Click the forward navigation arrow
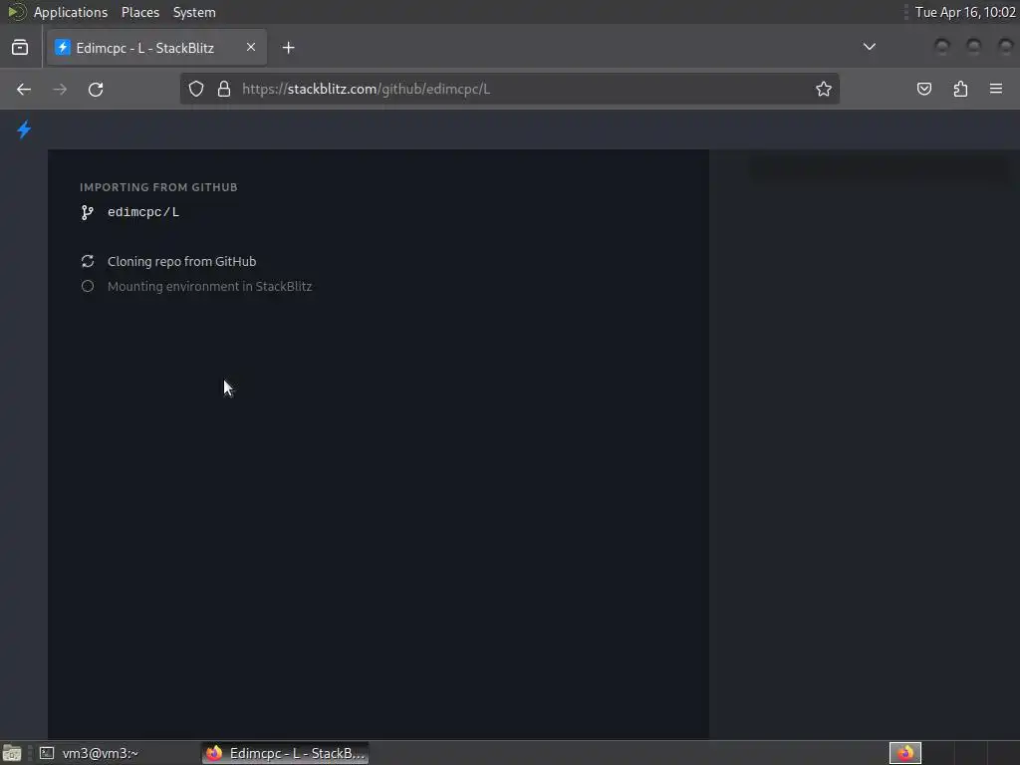Viewport: 1020px width, 765px height. 60,89
